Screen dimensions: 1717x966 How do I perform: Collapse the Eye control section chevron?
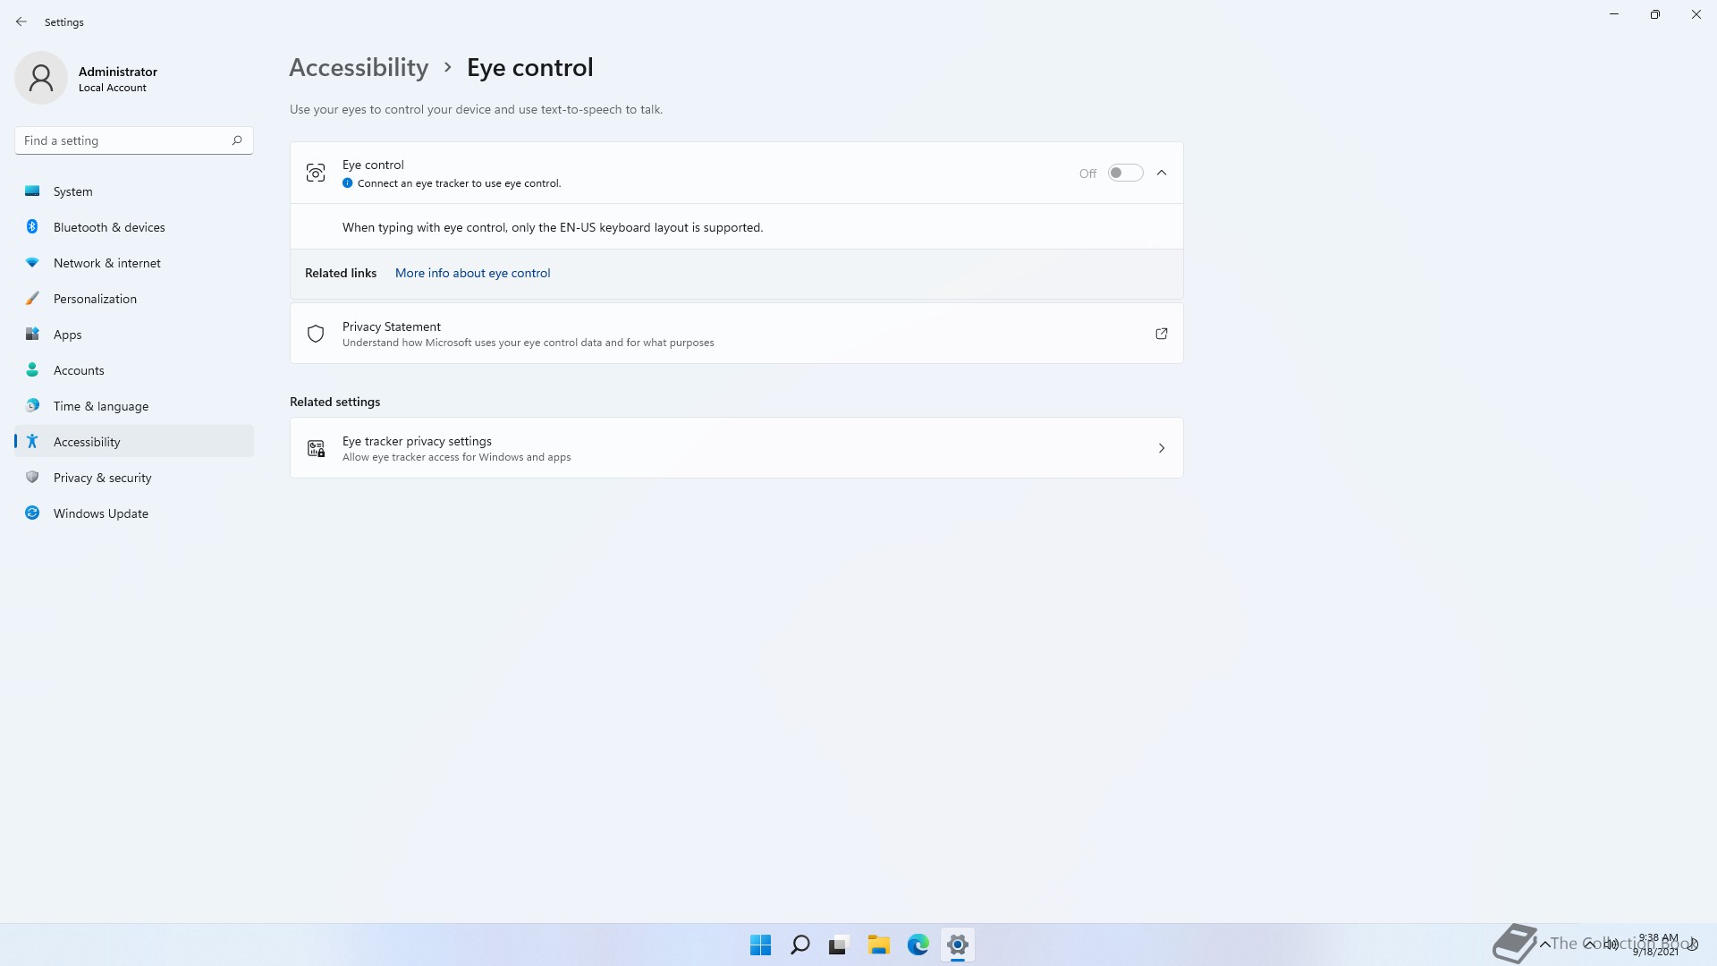[1161, 174]
